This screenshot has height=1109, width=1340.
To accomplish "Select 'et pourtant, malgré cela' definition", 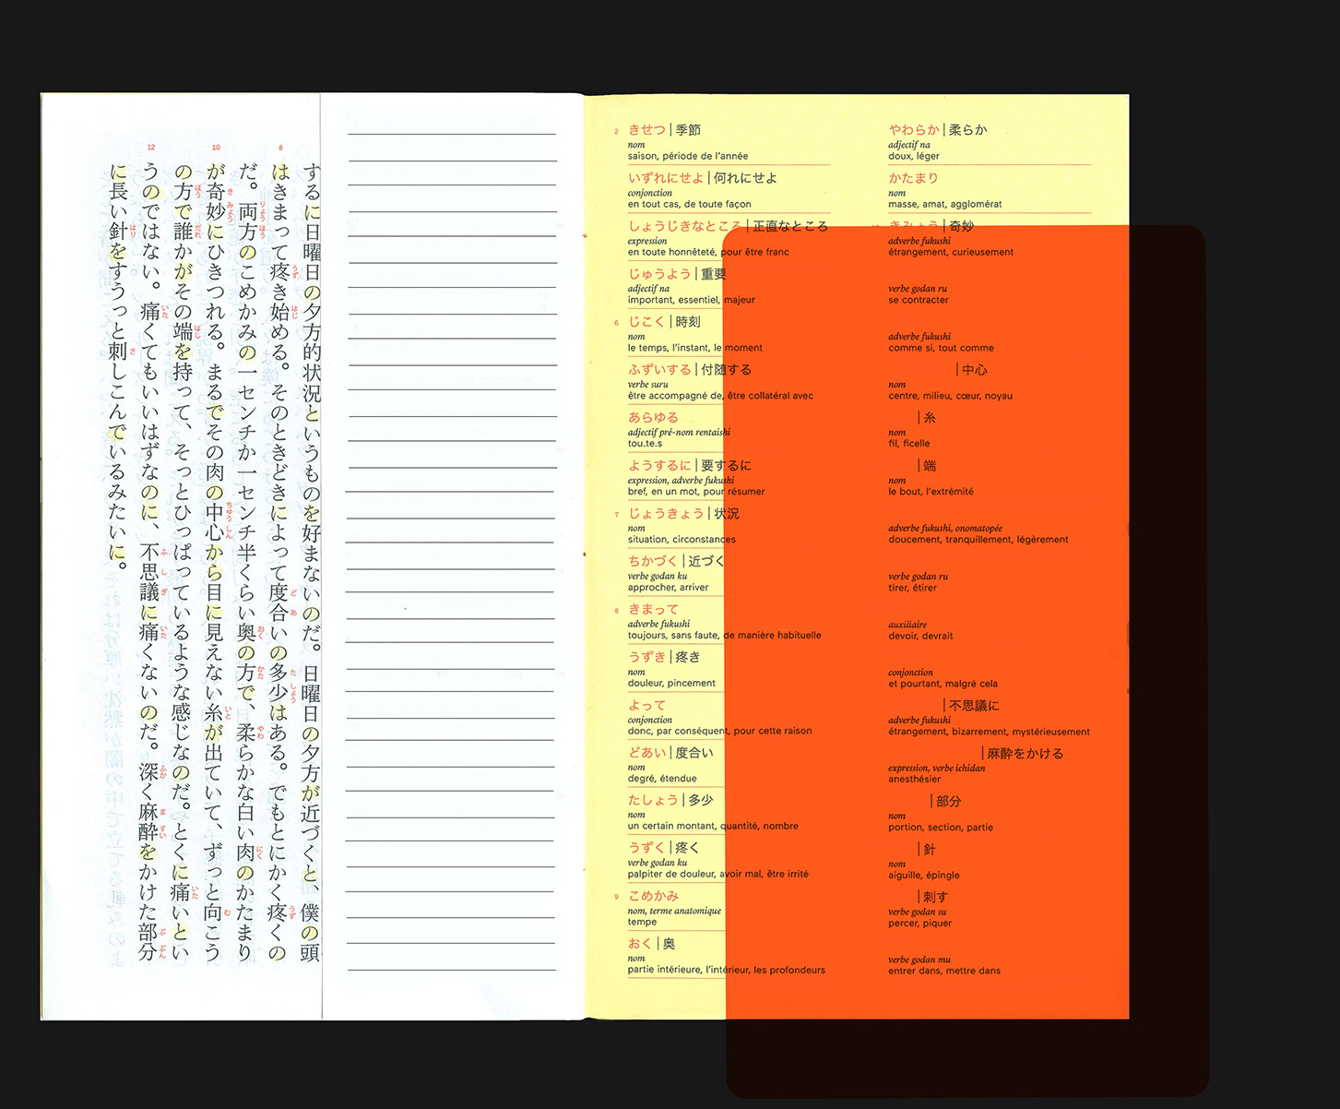I will (x=943, y=684).
